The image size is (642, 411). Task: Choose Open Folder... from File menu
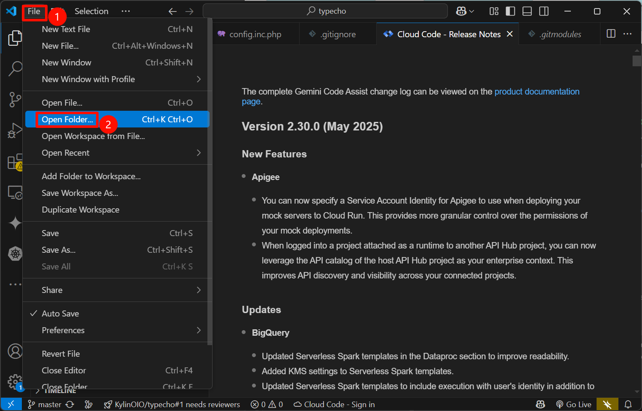[67, 119]
